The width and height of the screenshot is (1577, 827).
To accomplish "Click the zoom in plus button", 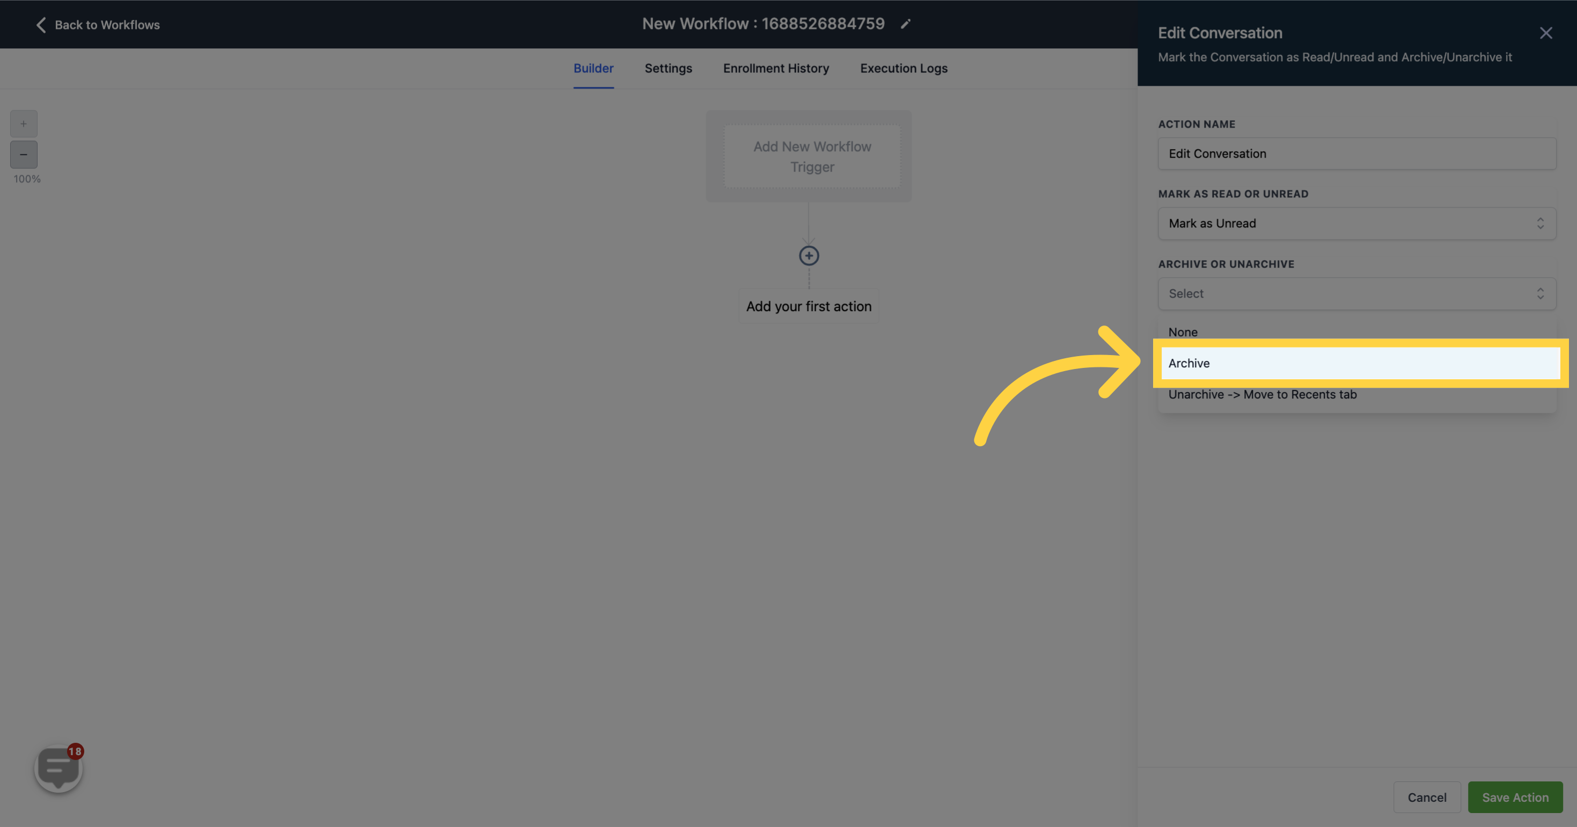I will tap(24, 123).
